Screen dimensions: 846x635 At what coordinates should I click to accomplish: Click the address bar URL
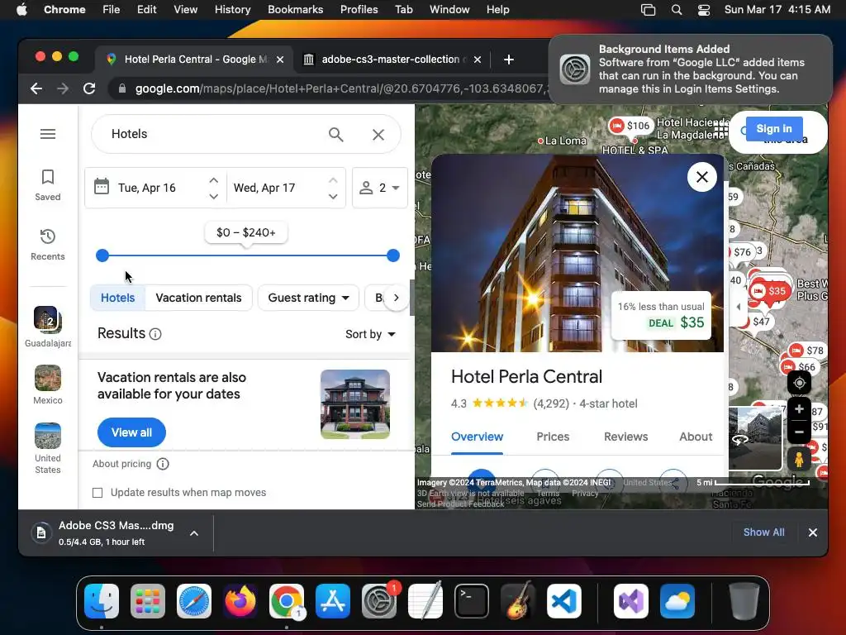click(341, 88)
